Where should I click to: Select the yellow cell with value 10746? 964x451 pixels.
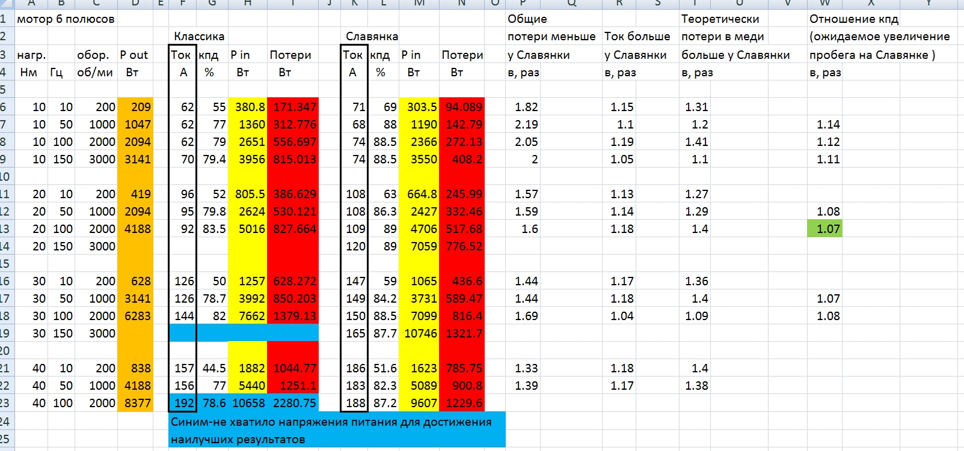tap(420, 333)
